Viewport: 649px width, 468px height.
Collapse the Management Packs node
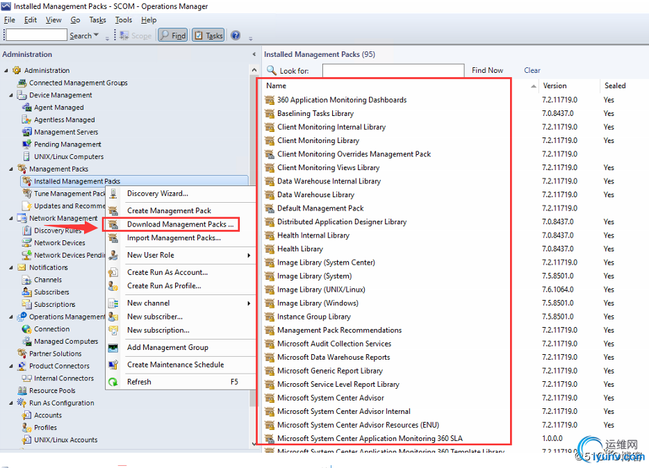coord(11,169)
